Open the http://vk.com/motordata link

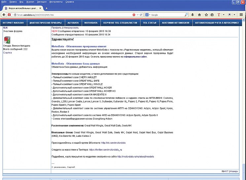pyautogui.click(x=113, y=143)
